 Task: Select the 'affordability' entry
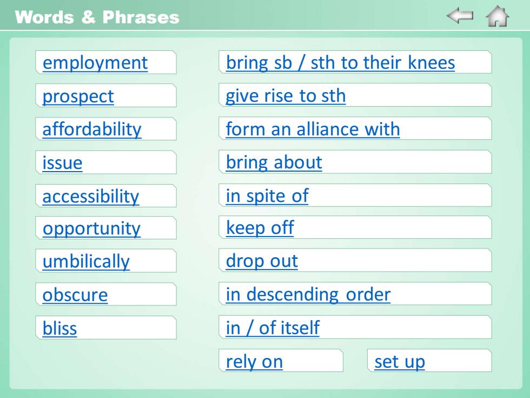point(91,129)
